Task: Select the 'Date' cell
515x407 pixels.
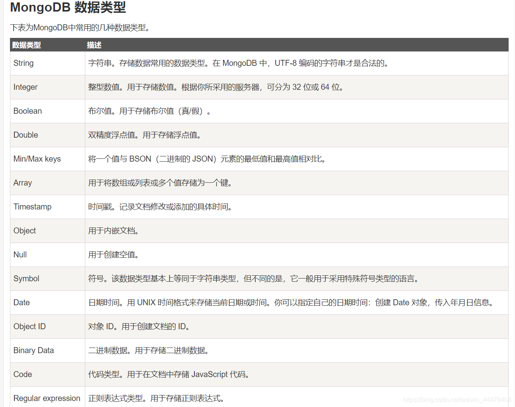Action: click(47, 302)
